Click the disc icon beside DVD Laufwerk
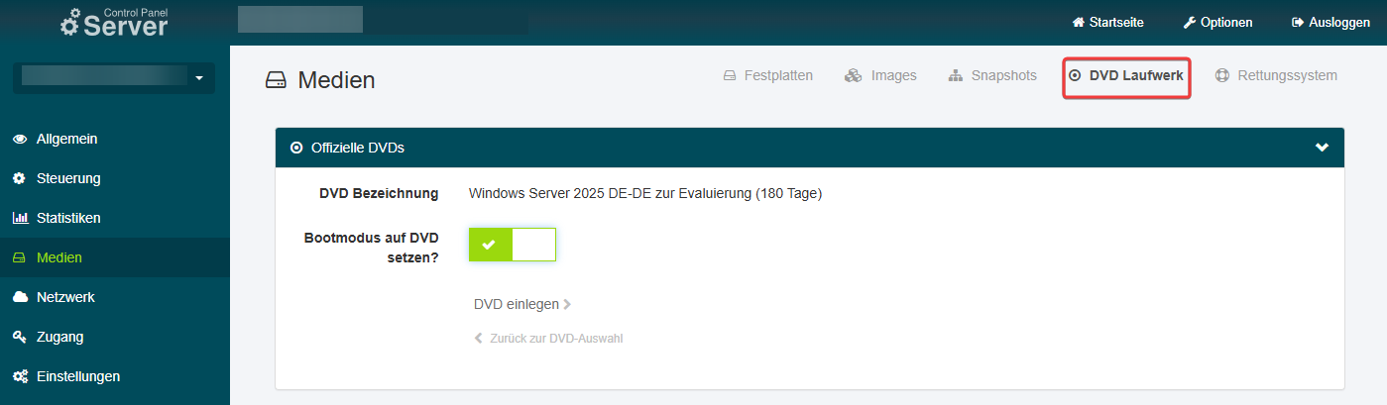This screenshot has height=405, width=1387. (x=1075, y=75)
